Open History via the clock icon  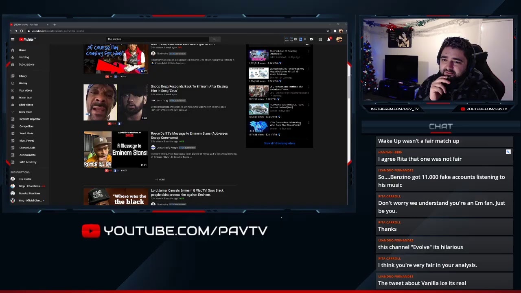(13, 83)
